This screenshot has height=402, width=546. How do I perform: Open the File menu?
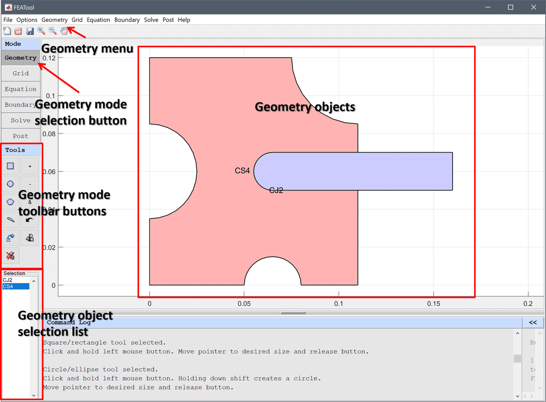click(x=7, y=20)
